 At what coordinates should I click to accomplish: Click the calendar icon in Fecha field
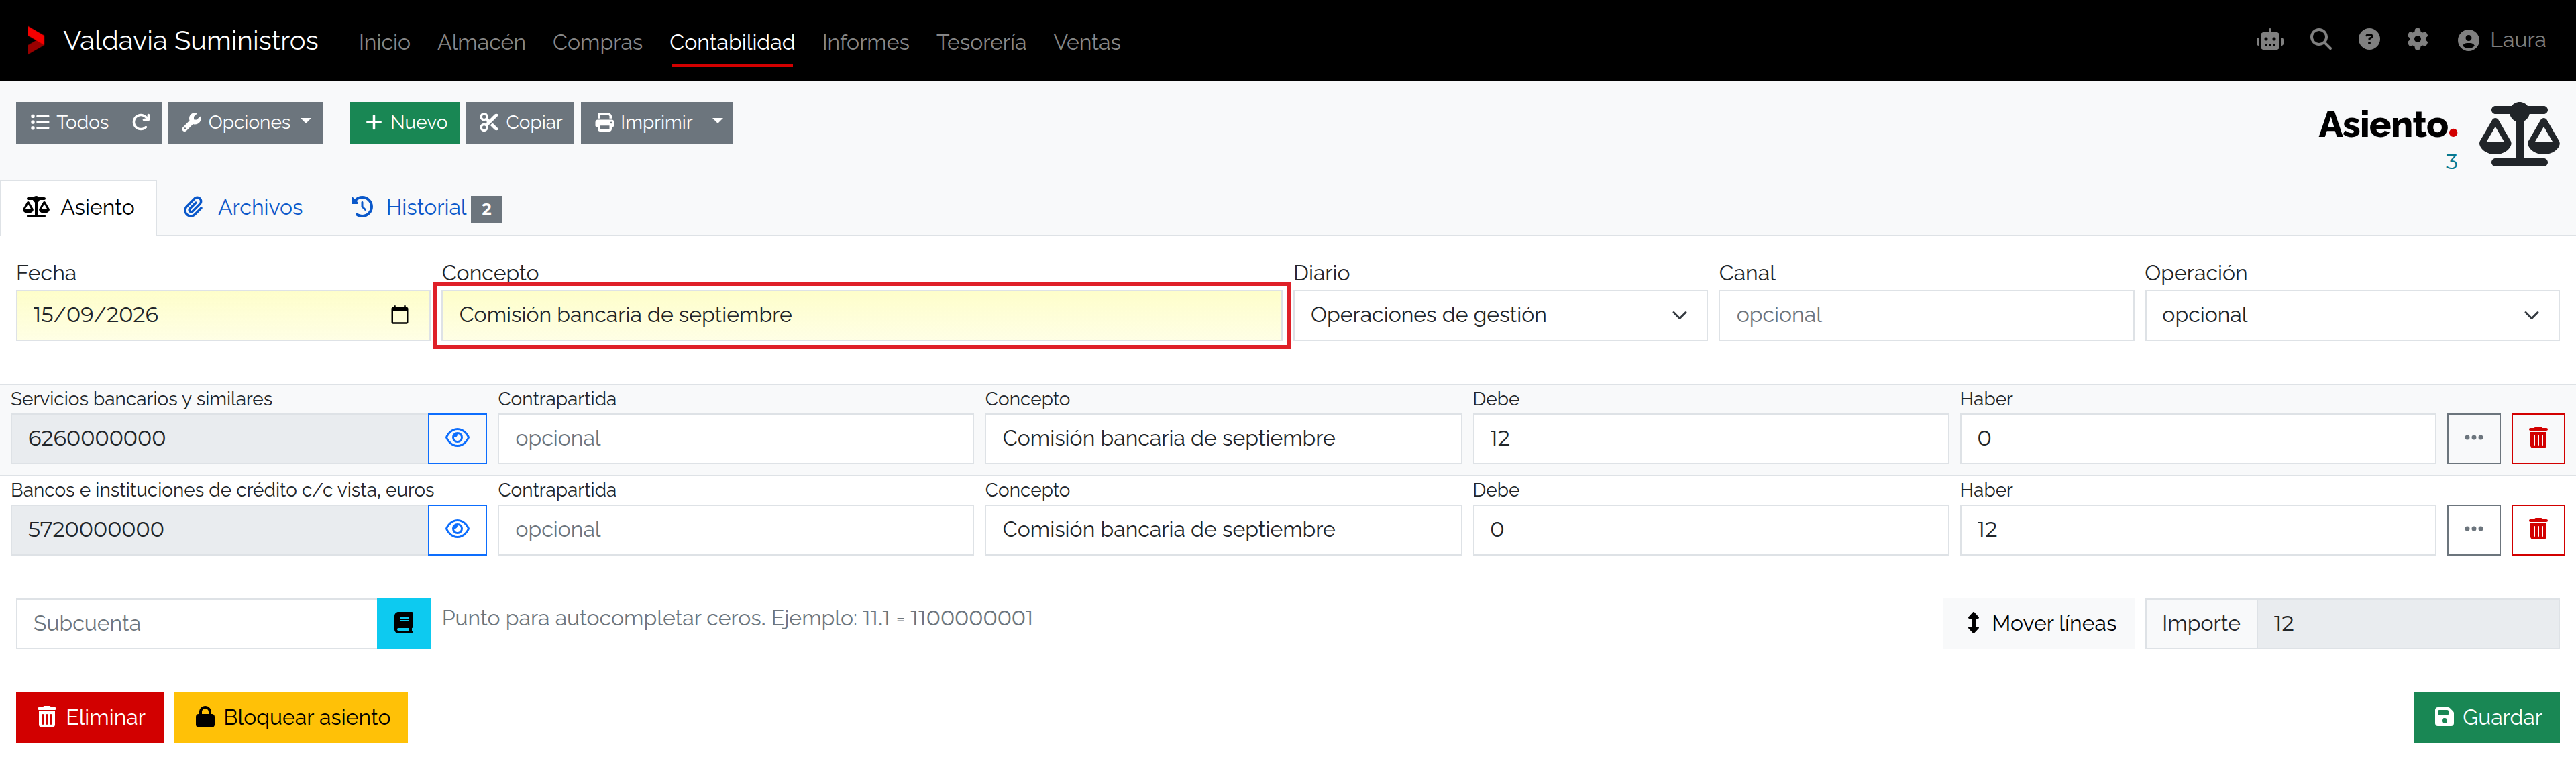(x=399, y=315)
